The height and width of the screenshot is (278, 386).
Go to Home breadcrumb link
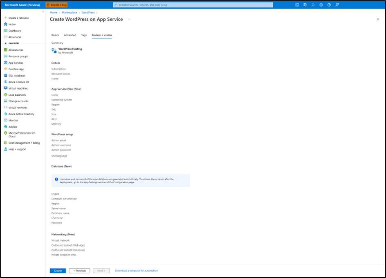click(54, 13)
